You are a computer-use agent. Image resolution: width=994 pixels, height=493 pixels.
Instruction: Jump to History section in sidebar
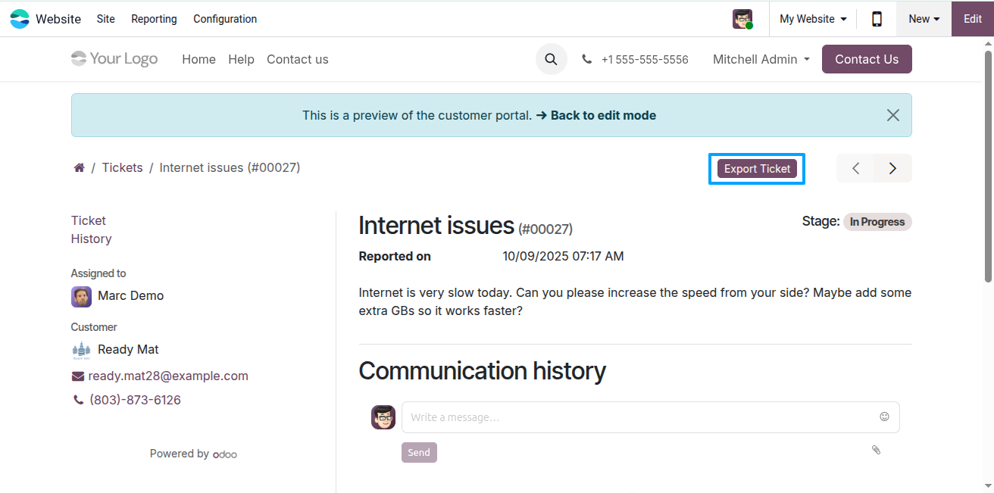pyautogui.click(x=91, y=239)
